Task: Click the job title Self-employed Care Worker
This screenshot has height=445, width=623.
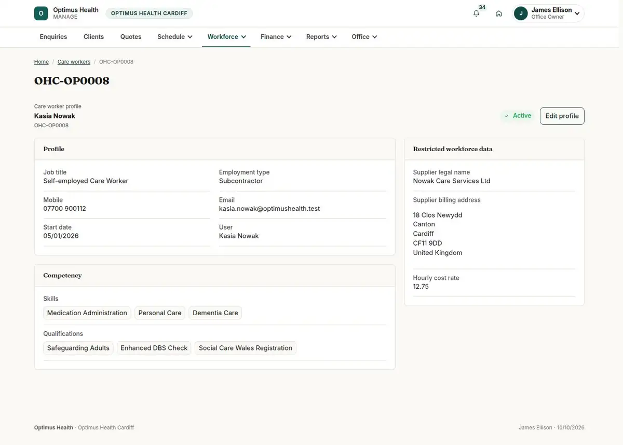Action: (86, 181)
